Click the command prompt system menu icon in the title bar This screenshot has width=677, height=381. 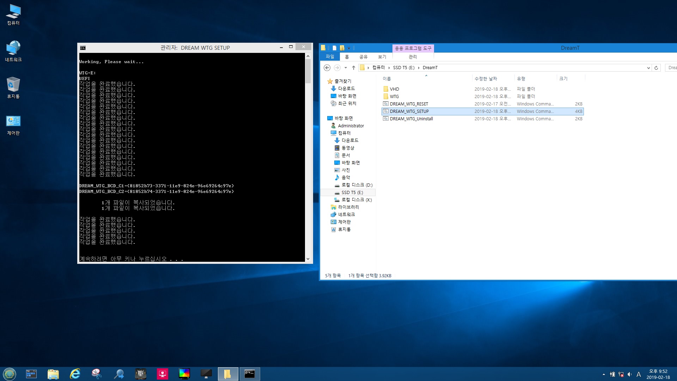83,48
